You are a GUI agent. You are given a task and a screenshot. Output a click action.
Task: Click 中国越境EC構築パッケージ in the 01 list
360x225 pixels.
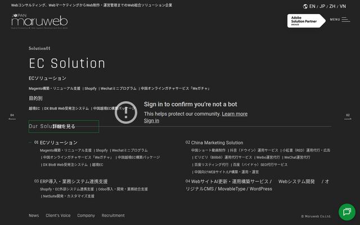click(x=139, y=157)
